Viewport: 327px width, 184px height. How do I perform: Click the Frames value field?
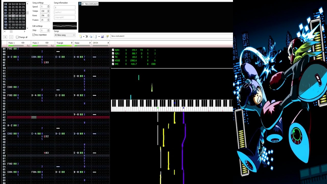click(43, 20)
